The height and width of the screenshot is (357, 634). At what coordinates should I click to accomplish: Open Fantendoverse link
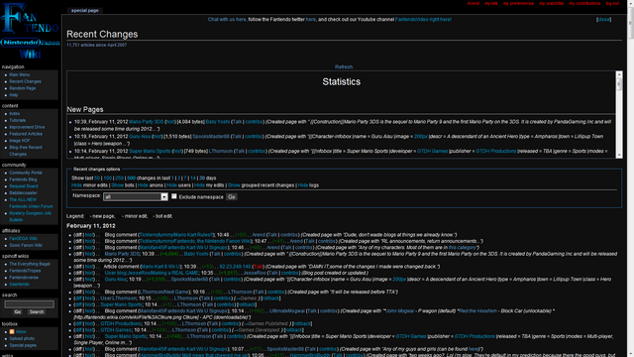(24, 278)
